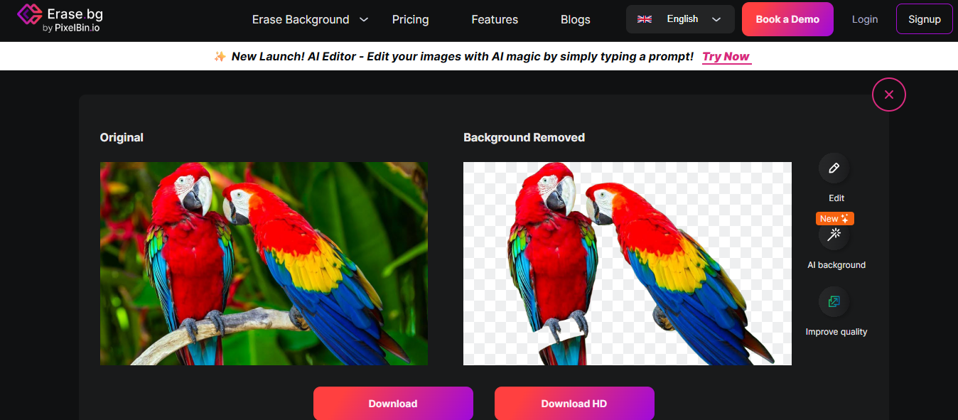Close the result panel with X
Image resolution: width=958 pixels, height=420 pixels.
tap(889, 95)
